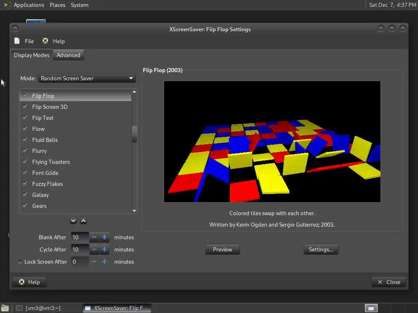The height and width of the screenshot is (313, 418).
Task: Select the Flow screensaver
Action: pos(76,129)
